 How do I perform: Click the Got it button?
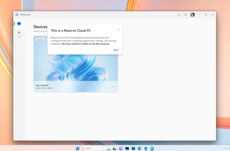[x=116, y=50]
